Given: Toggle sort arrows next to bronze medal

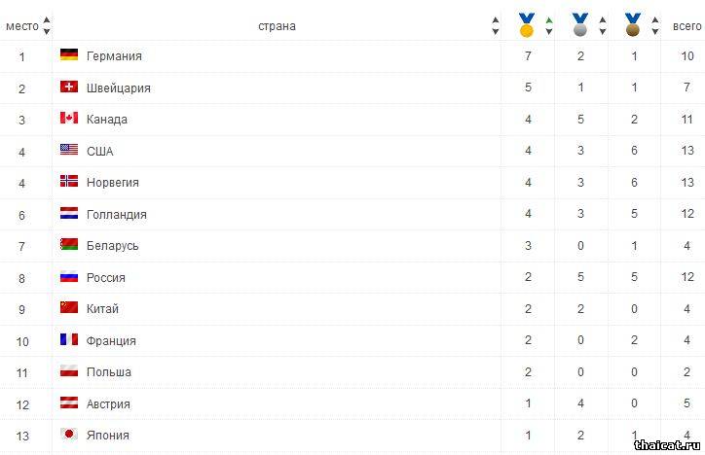Looking at the screenshot, I should pos(654,25).
